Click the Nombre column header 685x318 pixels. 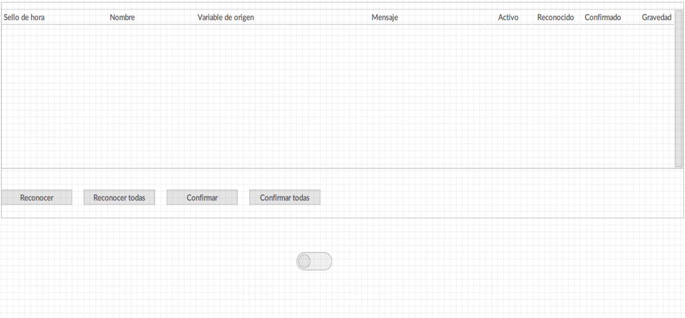coord(122,17)
